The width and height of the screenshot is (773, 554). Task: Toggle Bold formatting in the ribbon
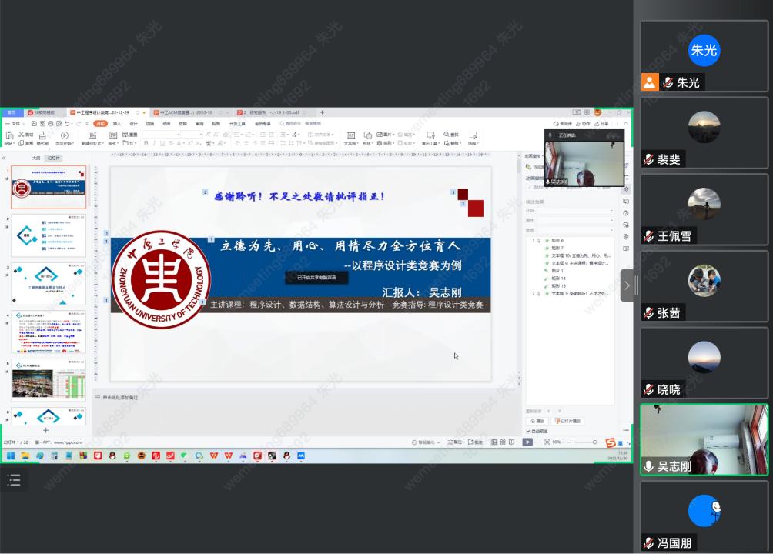pos(146,143)
